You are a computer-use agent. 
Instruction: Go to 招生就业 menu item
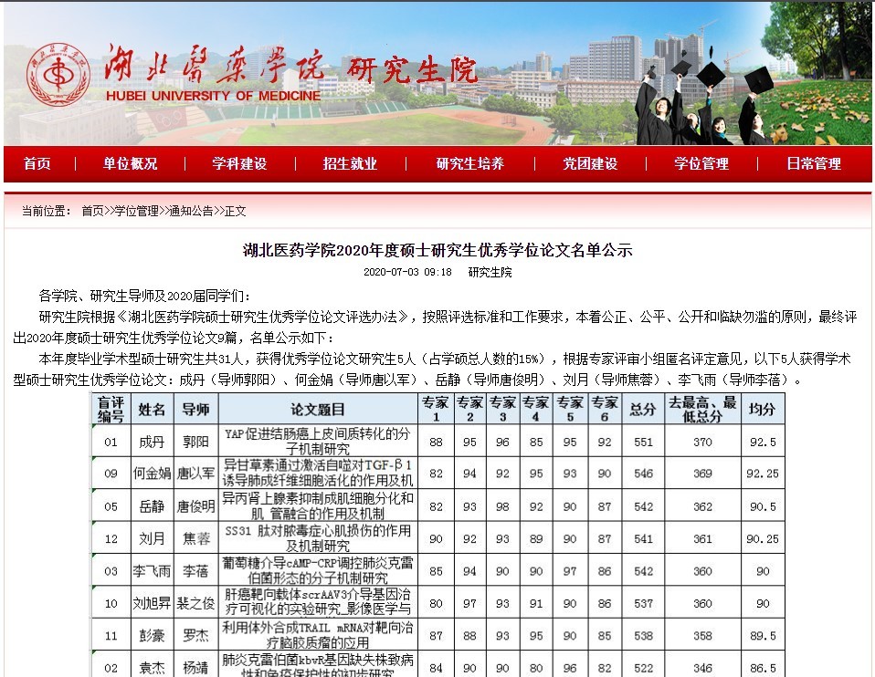pyautogui.click(x=350, y=163)
